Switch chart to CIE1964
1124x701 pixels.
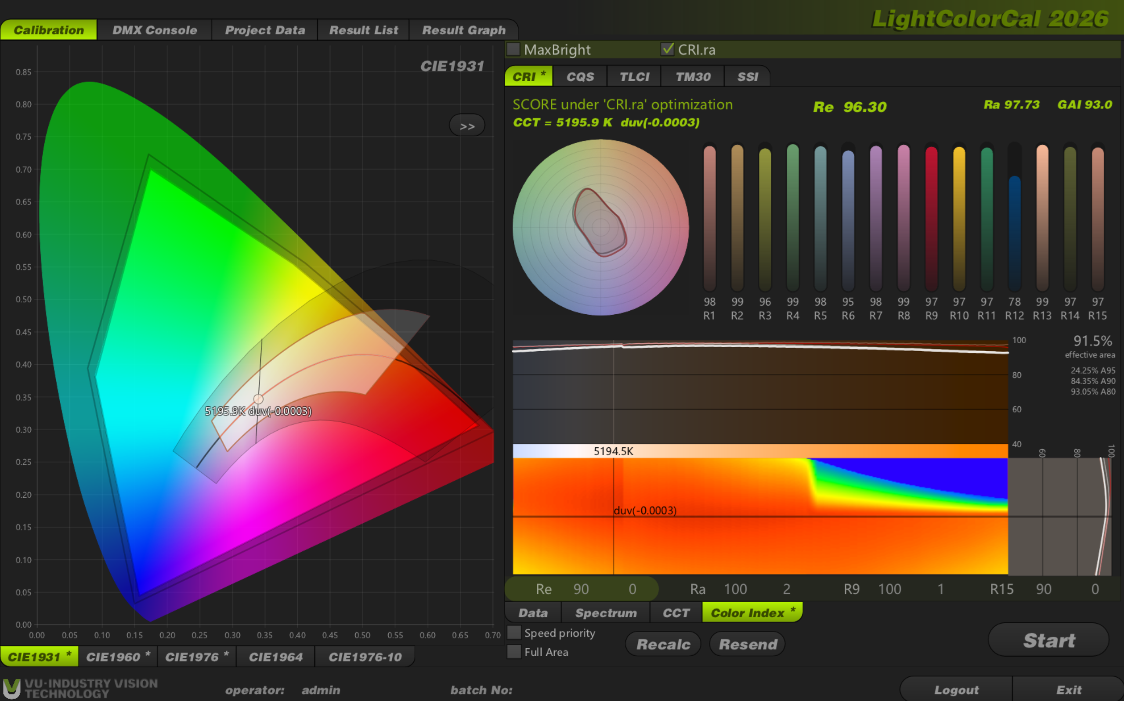275,657
